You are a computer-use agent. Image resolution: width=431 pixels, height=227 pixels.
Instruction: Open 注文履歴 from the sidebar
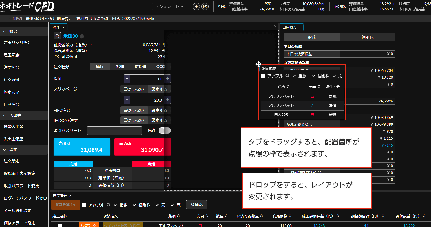click(x=12, y=80)
